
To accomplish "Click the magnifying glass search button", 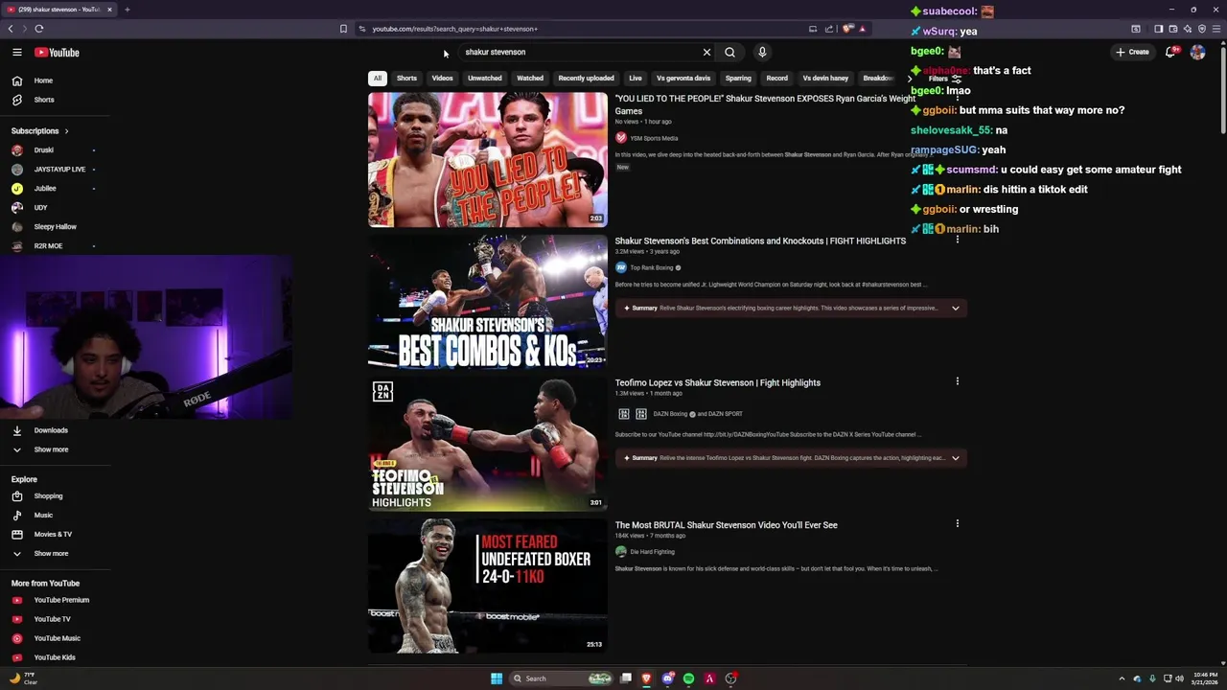I will click(729, 53).
